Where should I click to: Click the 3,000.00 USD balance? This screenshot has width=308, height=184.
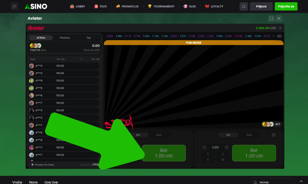click(x=266, y=28)
